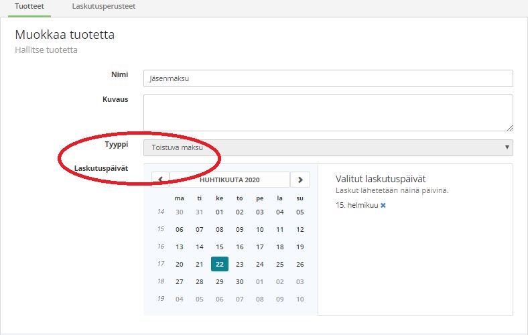Select day 26 on Sunday column
This screenshot has height=335, width=528.
point(300,264)
